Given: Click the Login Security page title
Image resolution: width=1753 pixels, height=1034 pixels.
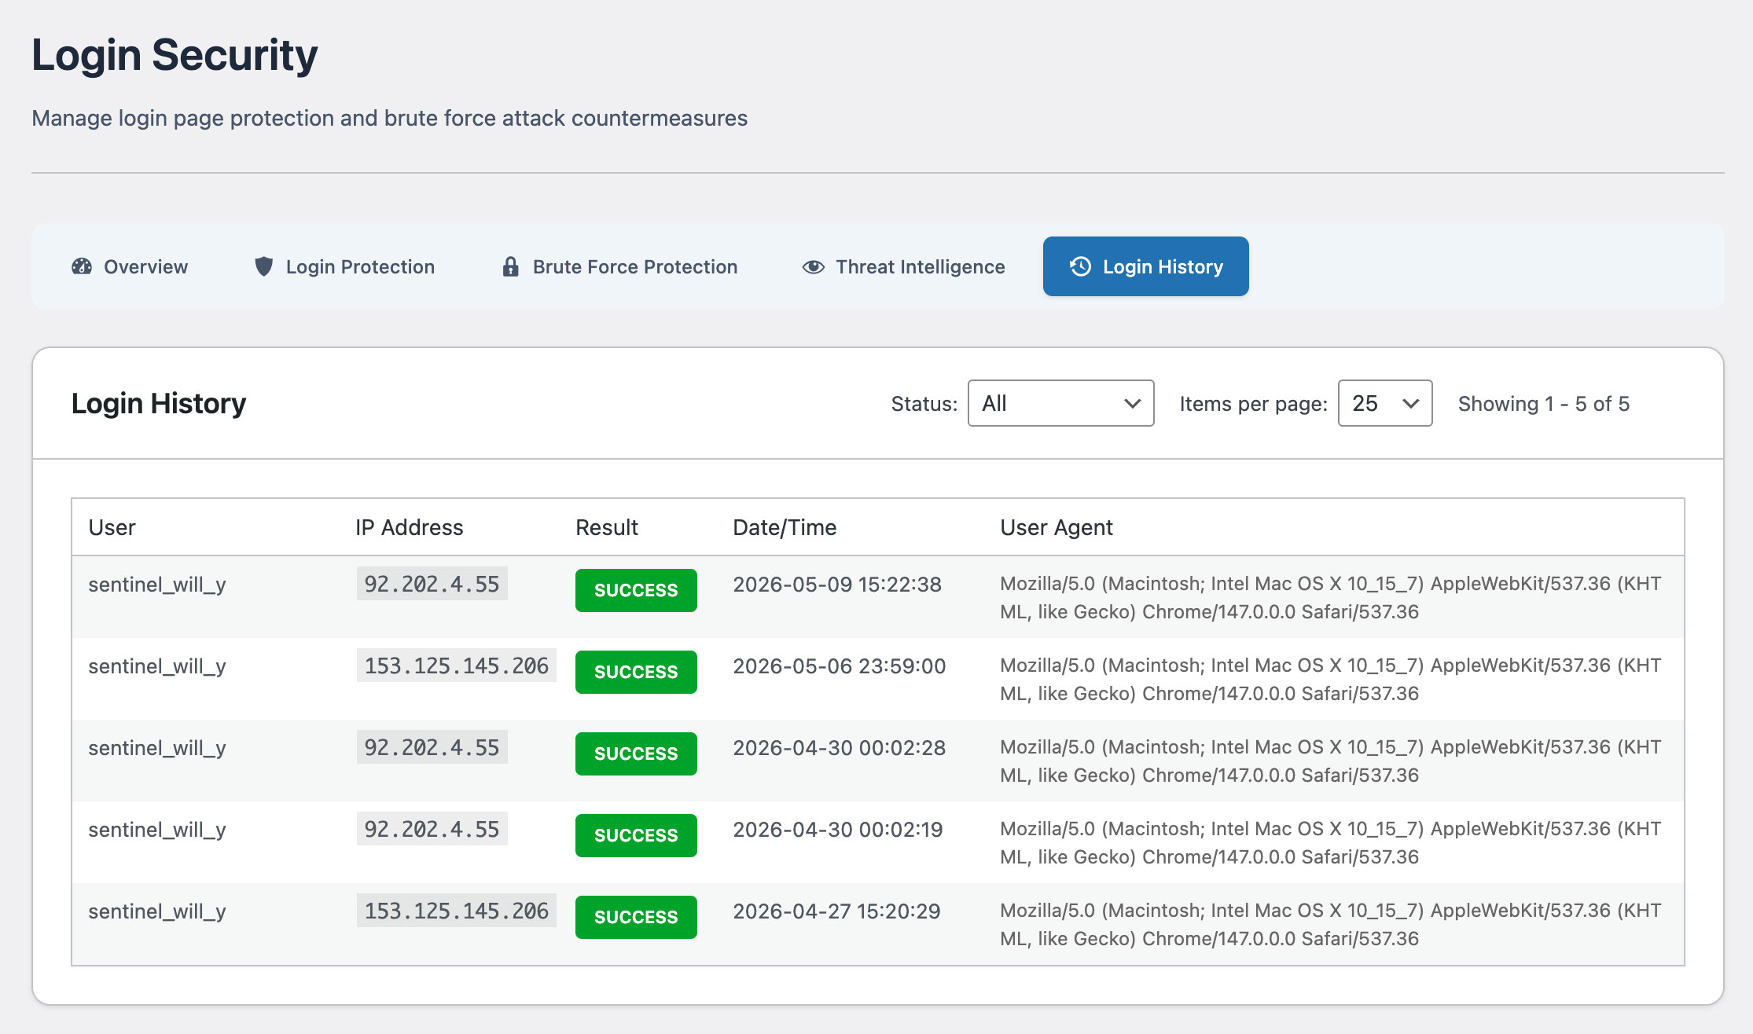Looking at the screenshot, I should 175,55.
